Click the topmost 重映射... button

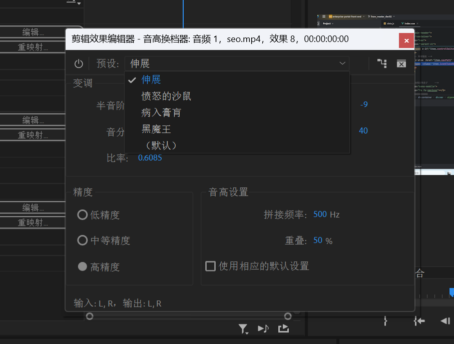[x=33, y=47]
